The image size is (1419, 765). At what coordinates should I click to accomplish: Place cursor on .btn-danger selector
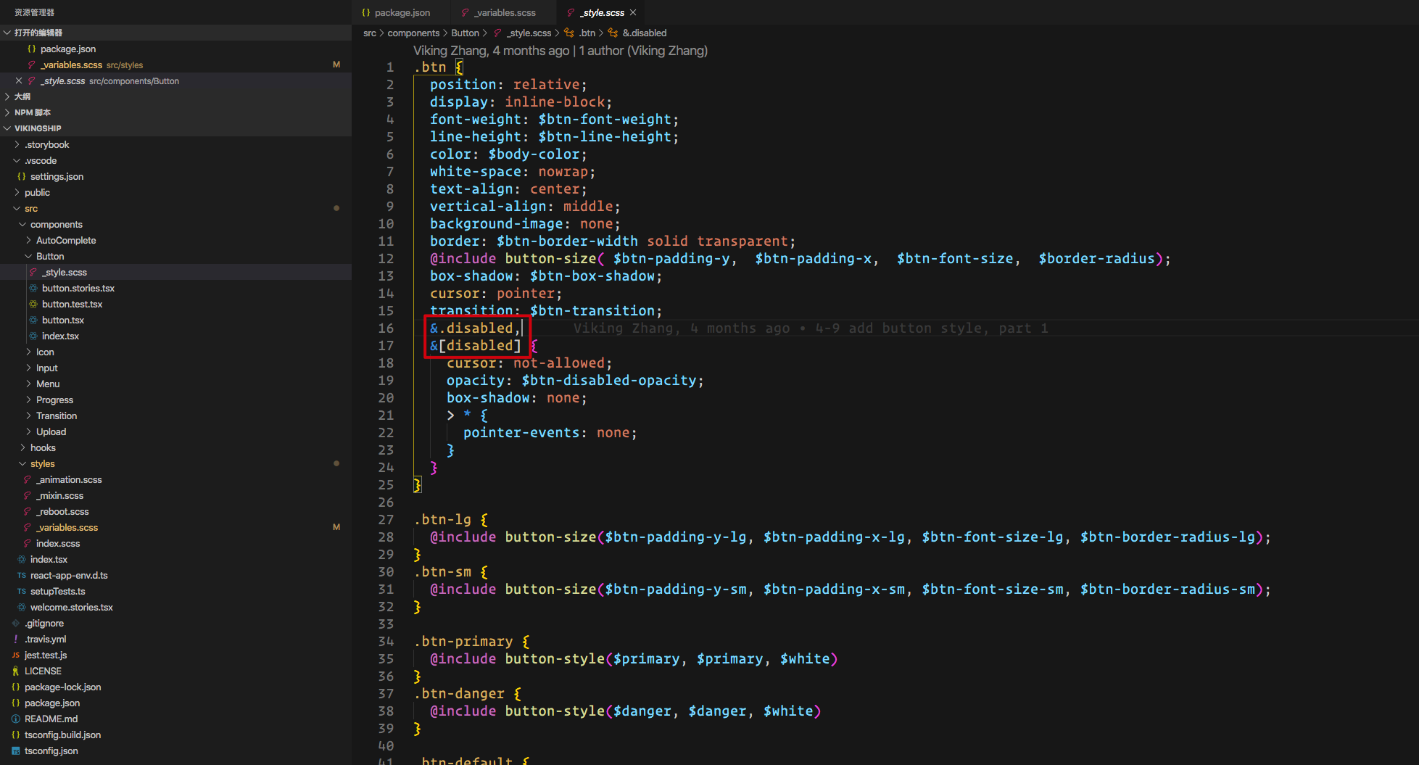(x=459, y=693)
